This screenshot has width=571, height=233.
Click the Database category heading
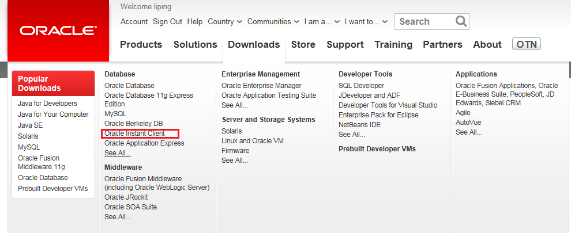click(120, 74)
